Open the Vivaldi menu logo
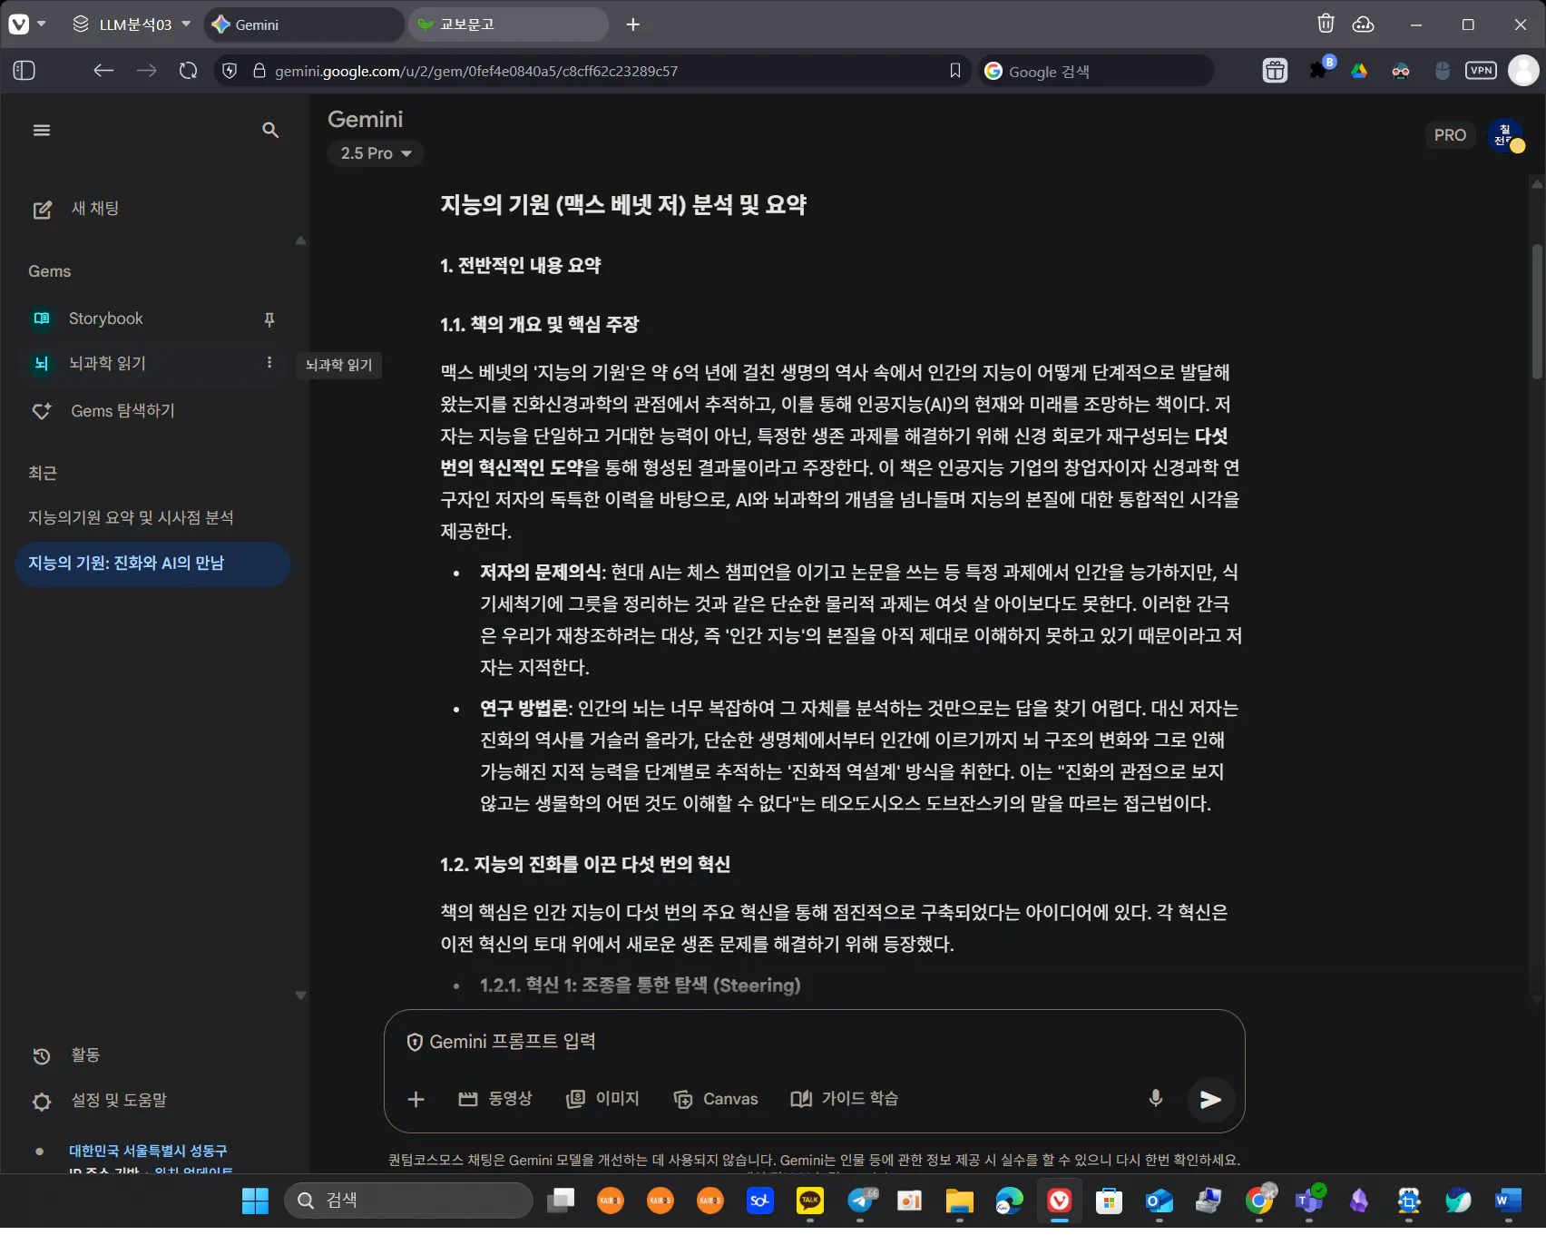The width and height of the screenshot is (1546, 1245). (19, 25)
